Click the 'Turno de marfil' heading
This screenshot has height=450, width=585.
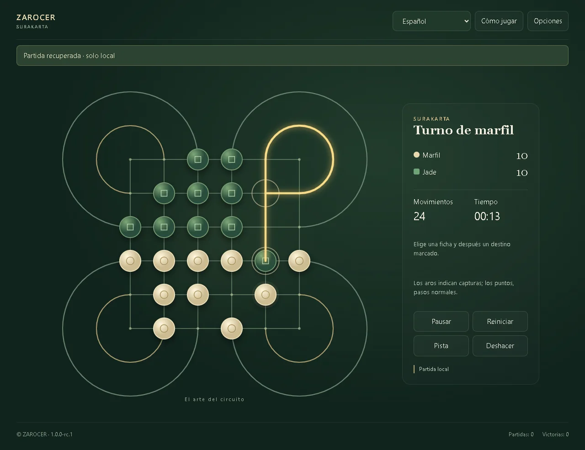pyautogui.click(x=463, y=130)
